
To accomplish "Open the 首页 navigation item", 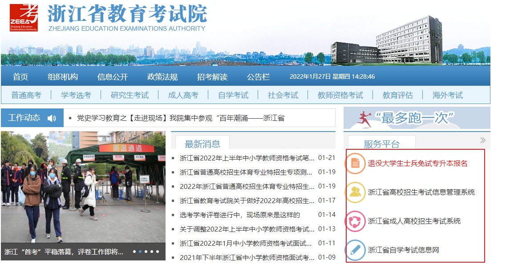I will (20, 77).
